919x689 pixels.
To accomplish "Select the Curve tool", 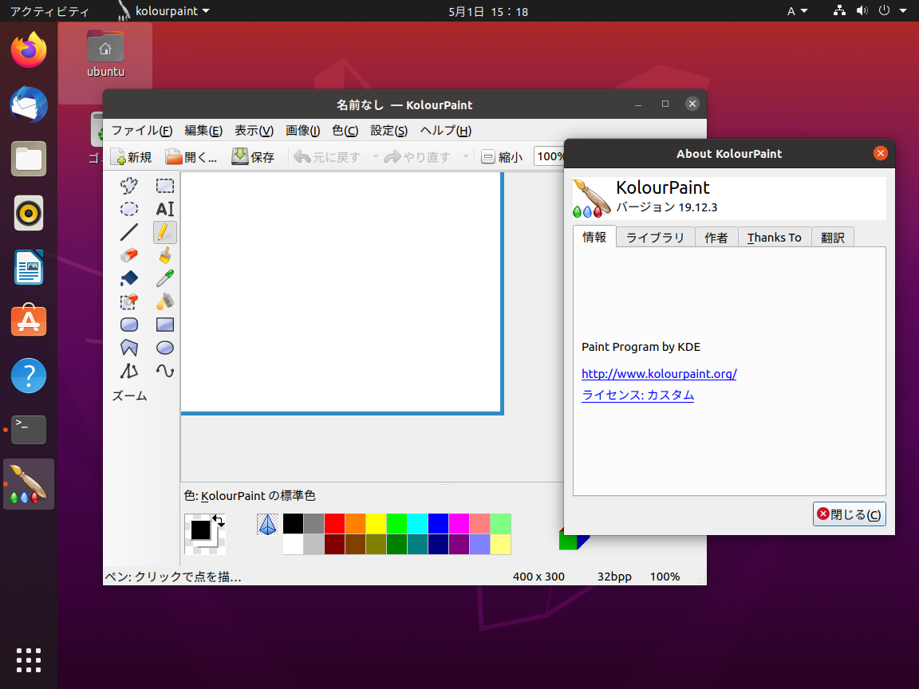I will coord(164,371).
